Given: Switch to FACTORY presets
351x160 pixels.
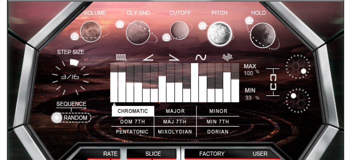Looking at the screenshot, I should (212, 154).
